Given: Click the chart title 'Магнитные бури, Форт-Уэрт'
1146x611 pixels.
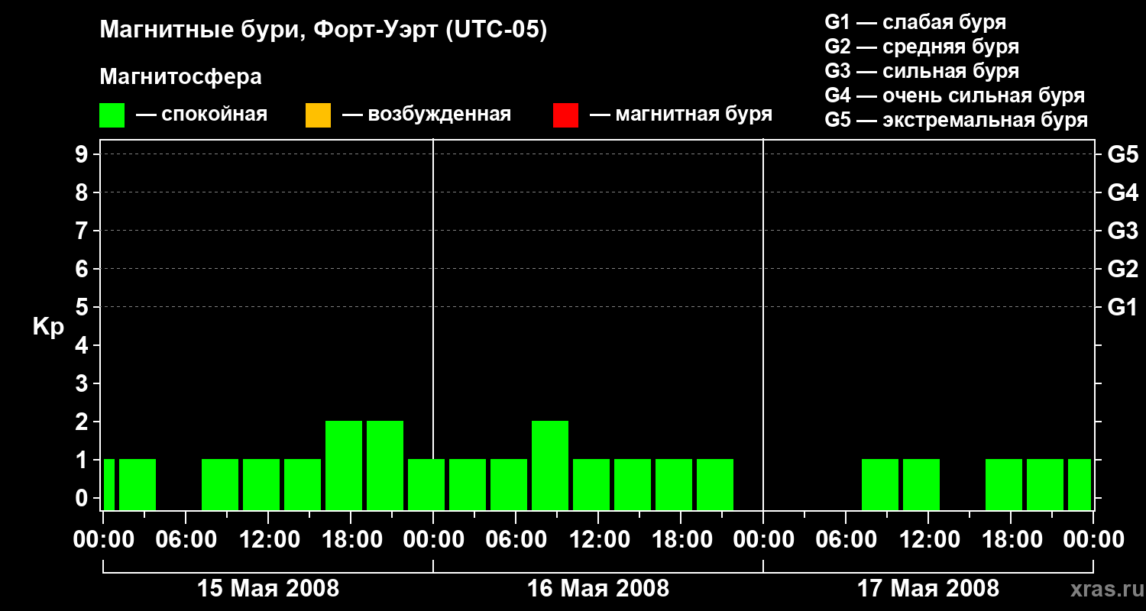Looking at the screenshot, I should [323, 31].
